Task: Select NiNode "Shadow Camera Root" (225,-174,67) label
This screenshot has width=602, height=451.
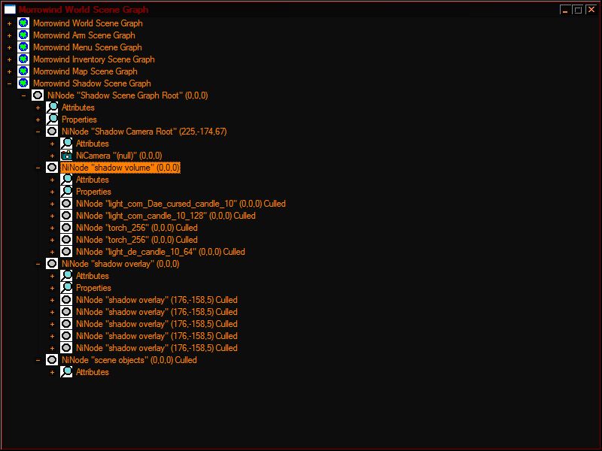Action: point(144,132)
